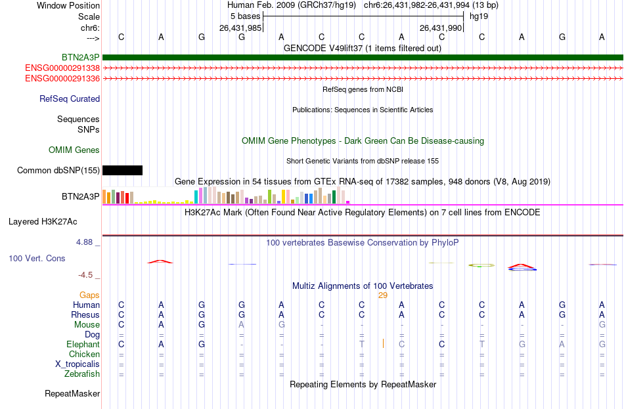Click the Elephant species row label
The width and height of the screenshot is (624, 409).
click(83, 345)
